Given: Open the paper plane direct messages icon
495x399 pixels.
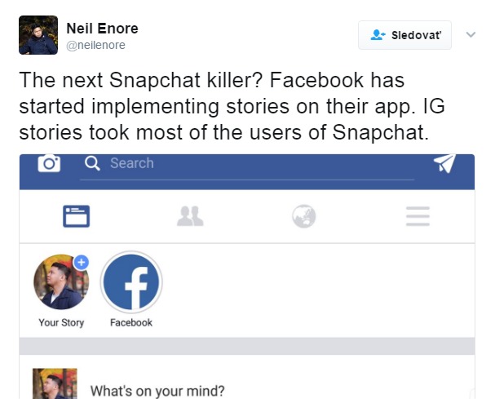Looking at the screenshot, I should click(x=444, y=163).
